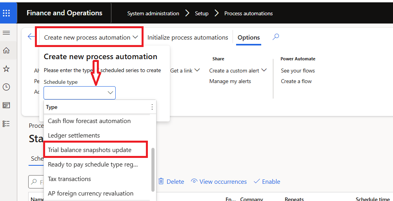
Task: Click the Enable checkmark button
Action: (267, 181)
